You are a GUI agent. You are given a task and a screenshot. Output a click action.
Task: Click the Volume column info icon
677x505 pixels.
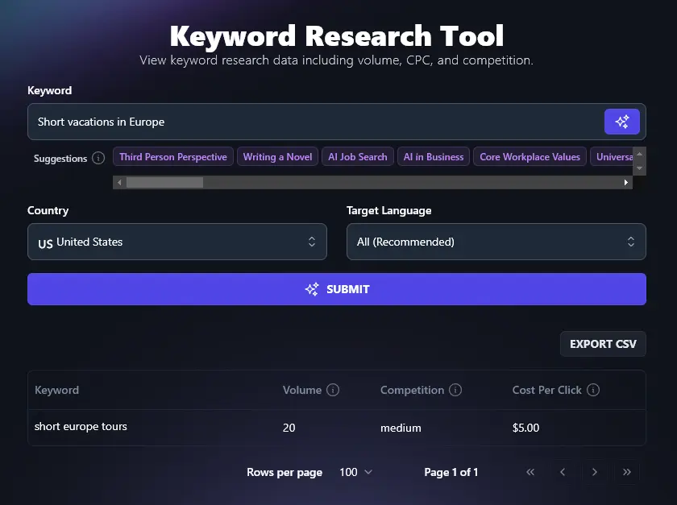[334, 390]
